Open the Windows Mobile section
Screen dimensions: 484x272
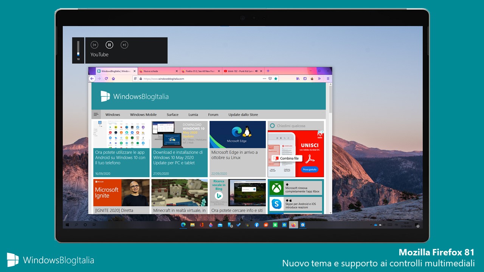coord(143,114)
